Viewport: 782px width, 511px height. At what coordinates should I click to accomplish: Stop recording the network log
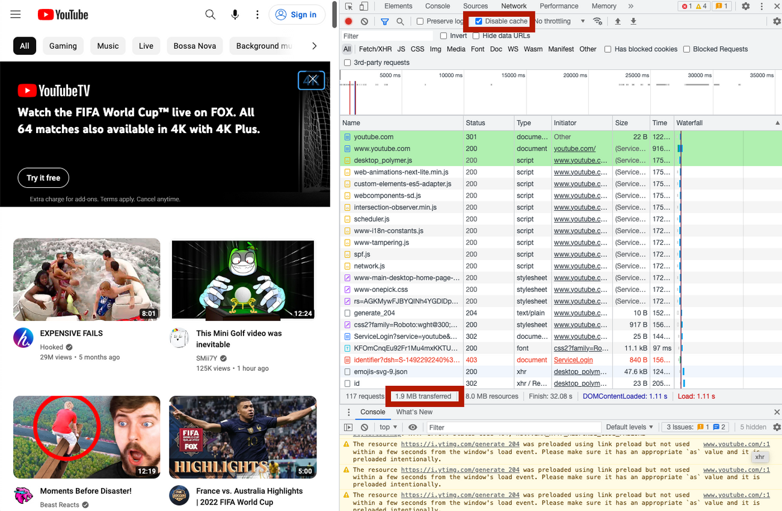[348, 21]
